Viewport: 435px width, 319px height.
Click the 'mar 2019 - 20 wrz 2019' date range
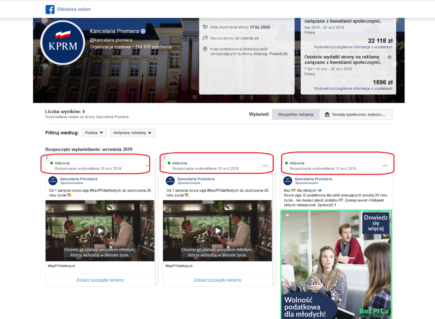[x=324, y=28]
